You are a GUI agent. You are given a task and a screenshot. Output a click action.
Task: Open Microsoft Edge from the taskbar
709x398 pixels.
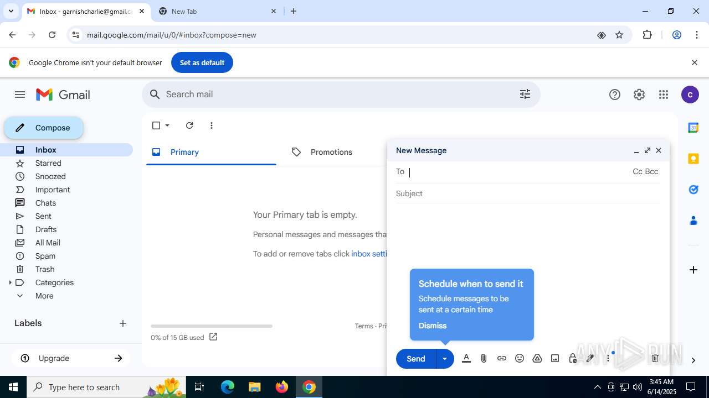pos(228,387)
